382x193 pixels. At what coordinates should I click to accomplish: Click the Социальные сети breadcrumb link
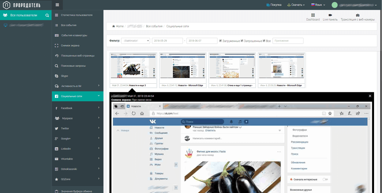click(x=177, y=26)
